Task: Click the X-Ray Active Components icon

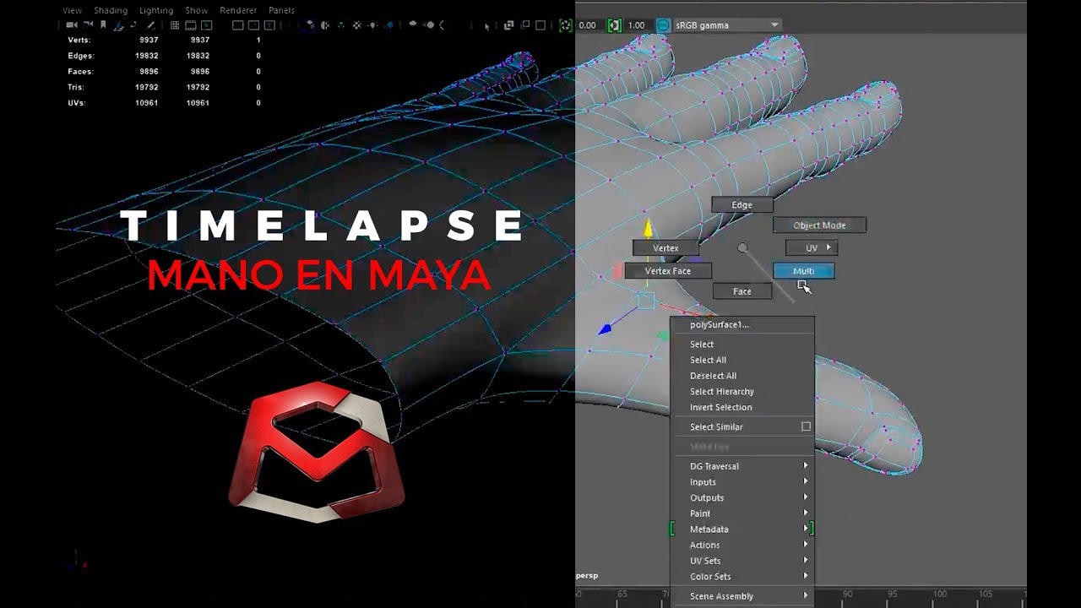Action: pos(524,25)
